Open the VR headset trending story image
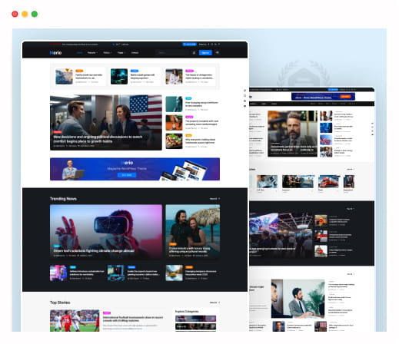399x344 pixels. pos(106,230)
